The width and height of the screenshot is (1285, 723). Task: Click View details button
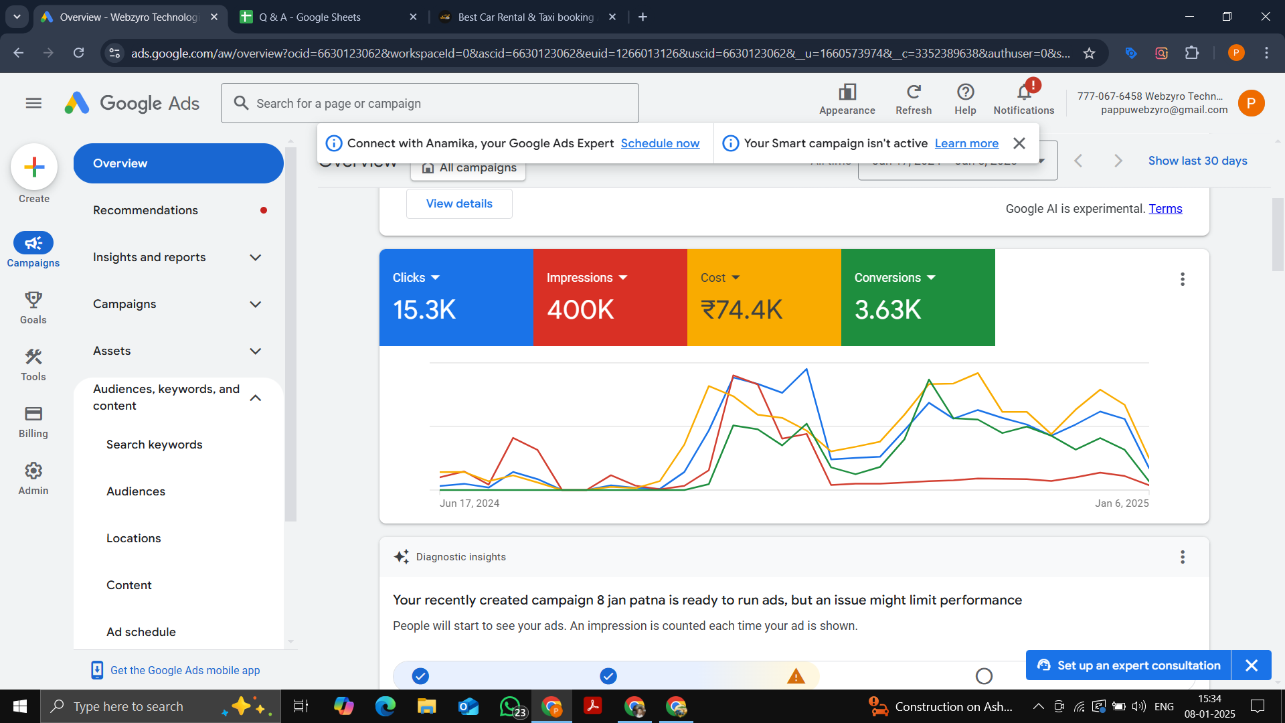459,204
